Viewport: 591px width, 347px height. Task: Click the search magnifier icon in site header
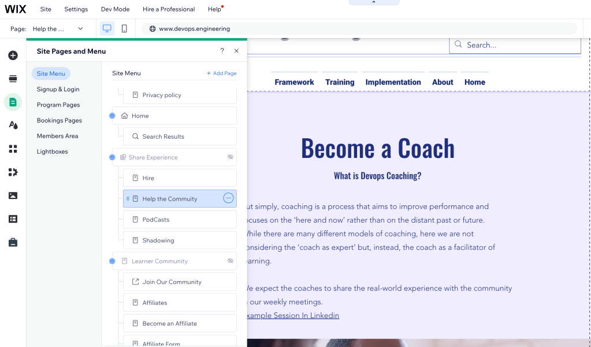tap(458, 45)
